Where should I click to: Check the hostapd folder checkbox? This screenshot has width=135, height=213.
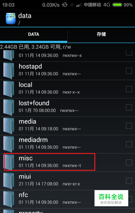pos(129,71)
